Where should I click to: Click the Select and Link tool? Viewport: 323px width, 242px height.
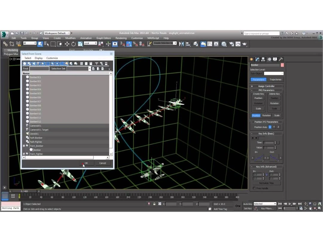pos(5,44)
